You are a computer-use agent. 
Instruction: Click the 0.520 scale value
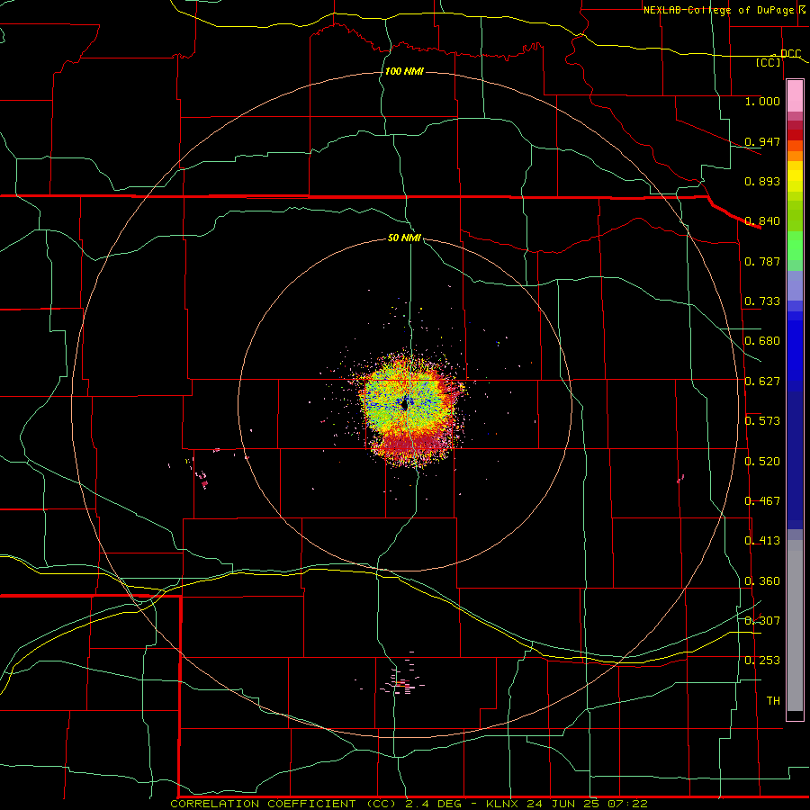(762, 462)
